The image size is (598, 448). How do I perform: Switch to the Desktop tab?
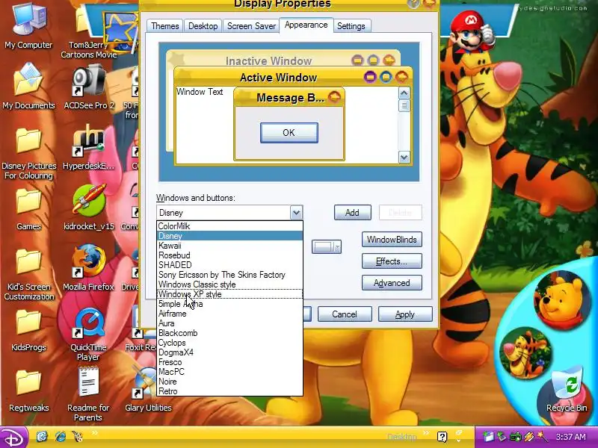[203, 26]
